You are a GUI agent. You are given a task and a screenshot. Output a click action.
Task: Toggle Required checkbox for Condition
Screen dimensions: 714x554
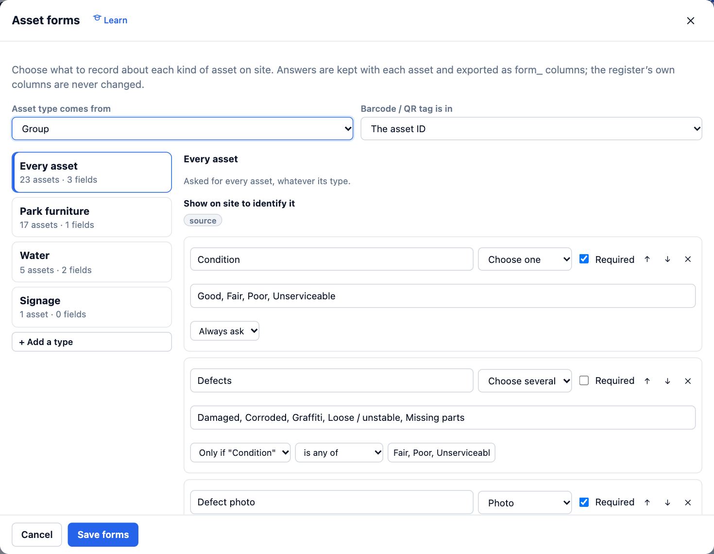[x=584, y=259]
